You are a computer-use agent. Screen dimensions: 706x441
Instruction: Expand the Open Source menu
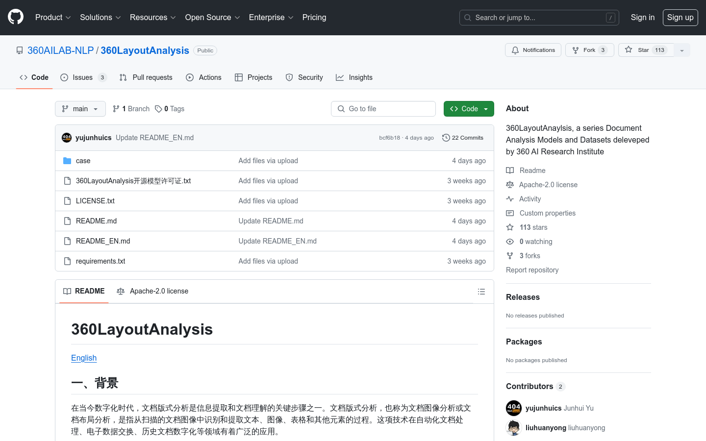(x=212, y=17)
